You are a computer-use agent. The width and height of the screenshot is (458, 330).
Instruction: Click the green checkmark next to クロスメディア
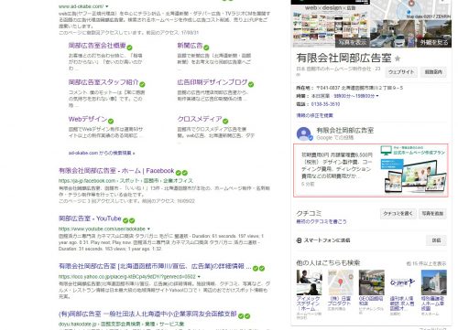pos(225,121)
